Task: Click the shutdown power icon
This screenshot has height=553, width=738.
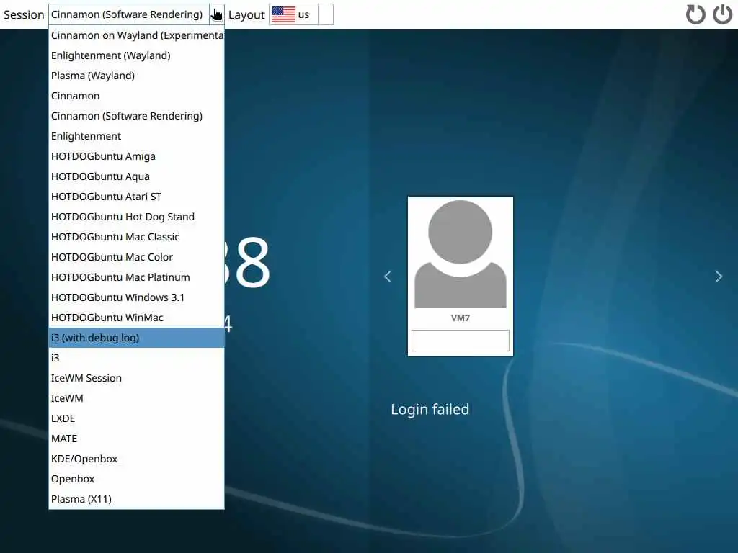Action: coord(722,14)
